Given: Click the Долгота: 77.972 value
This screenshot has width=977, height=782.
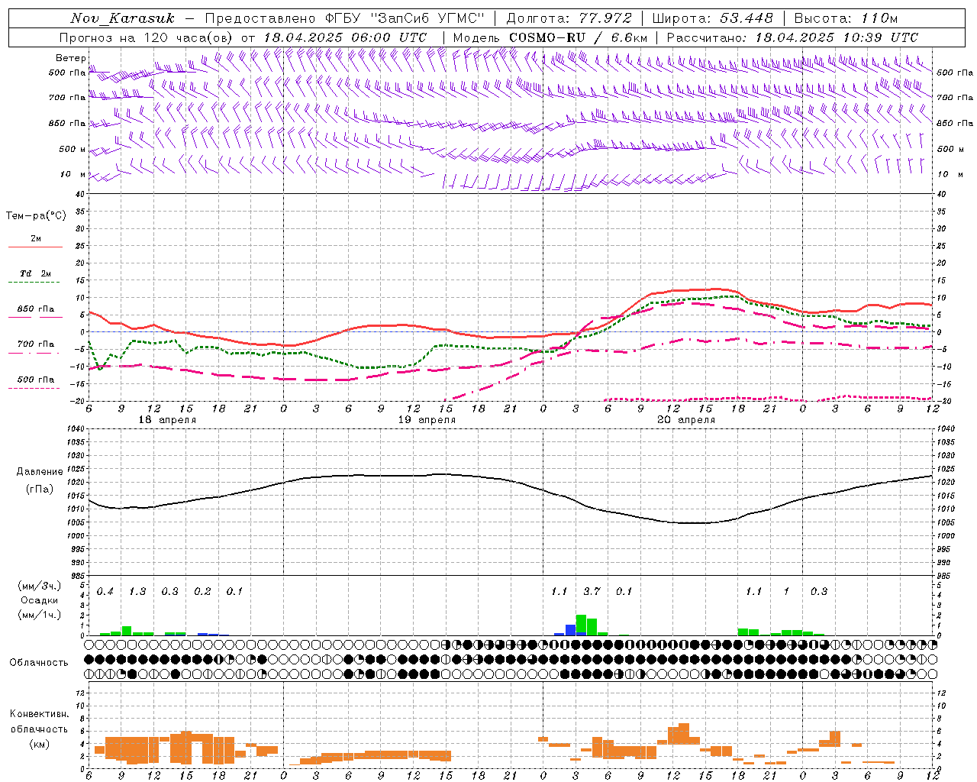Looking at the screenshot, I should pos(569,18).
